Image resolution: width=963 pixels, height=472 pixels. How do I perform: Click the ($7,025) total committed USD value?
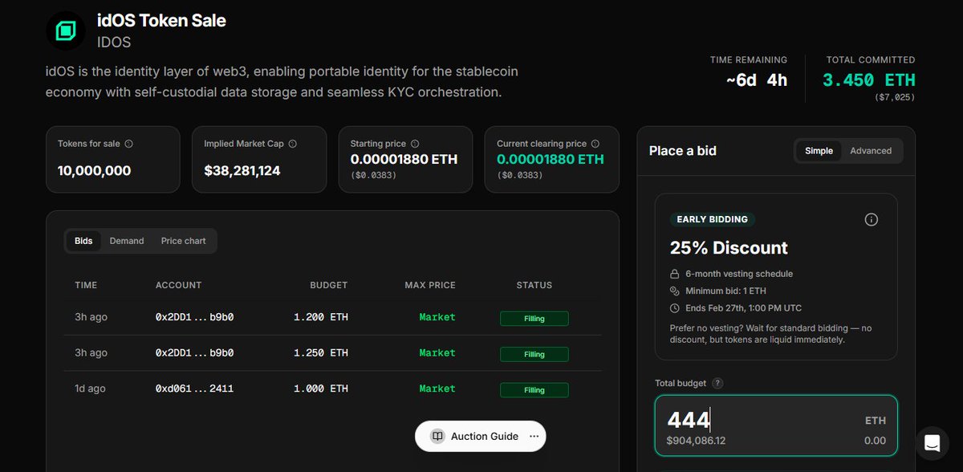(x=895, y=97)
